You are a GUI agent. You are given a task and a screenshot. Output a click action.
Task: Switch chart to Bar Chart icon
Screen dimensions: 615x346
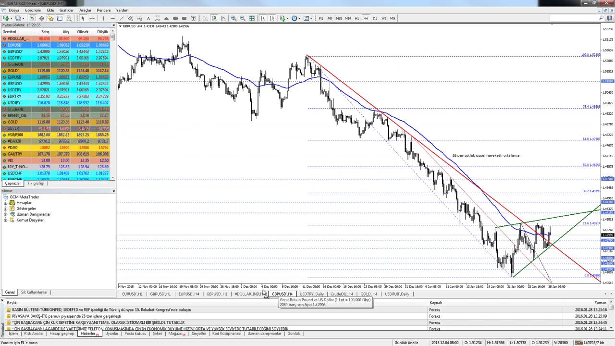click(x=205, y=18)
